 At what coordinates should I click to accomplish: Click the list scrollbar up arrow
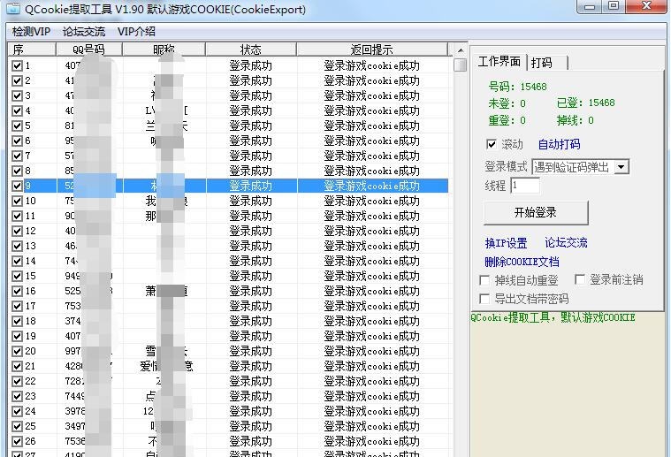pyautogui.click(x=461, y=50)
